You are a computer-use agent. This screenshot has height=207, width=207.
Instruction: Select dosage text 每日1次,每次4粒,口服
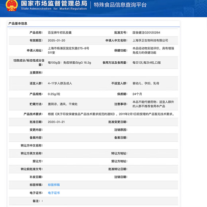click(146, 62)
